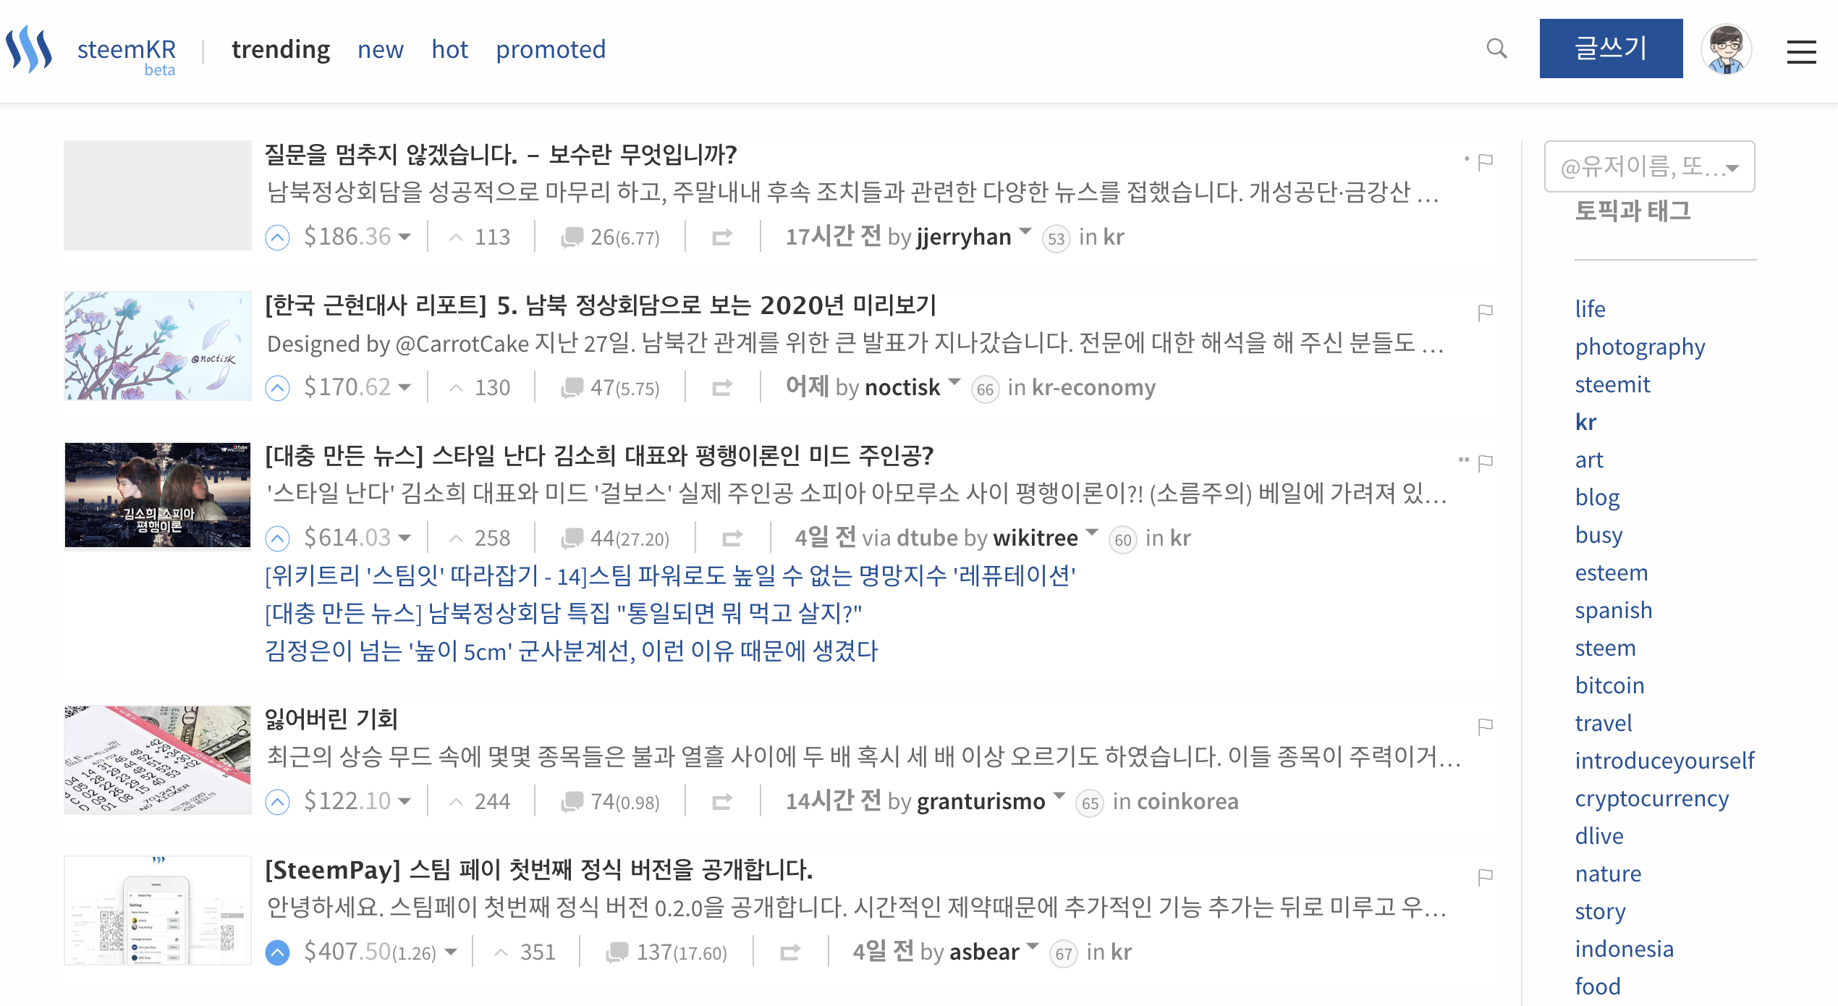Click the steemKR logo icon
This screenshot has width=1838, height=1006.
coord(29,48)
